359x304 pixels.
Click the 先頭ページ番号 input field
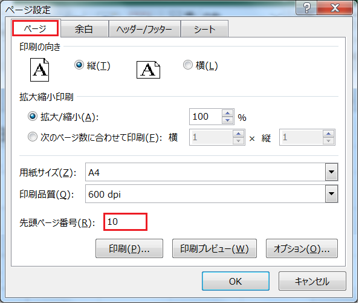pyautogui.click(x=125, y=222)
